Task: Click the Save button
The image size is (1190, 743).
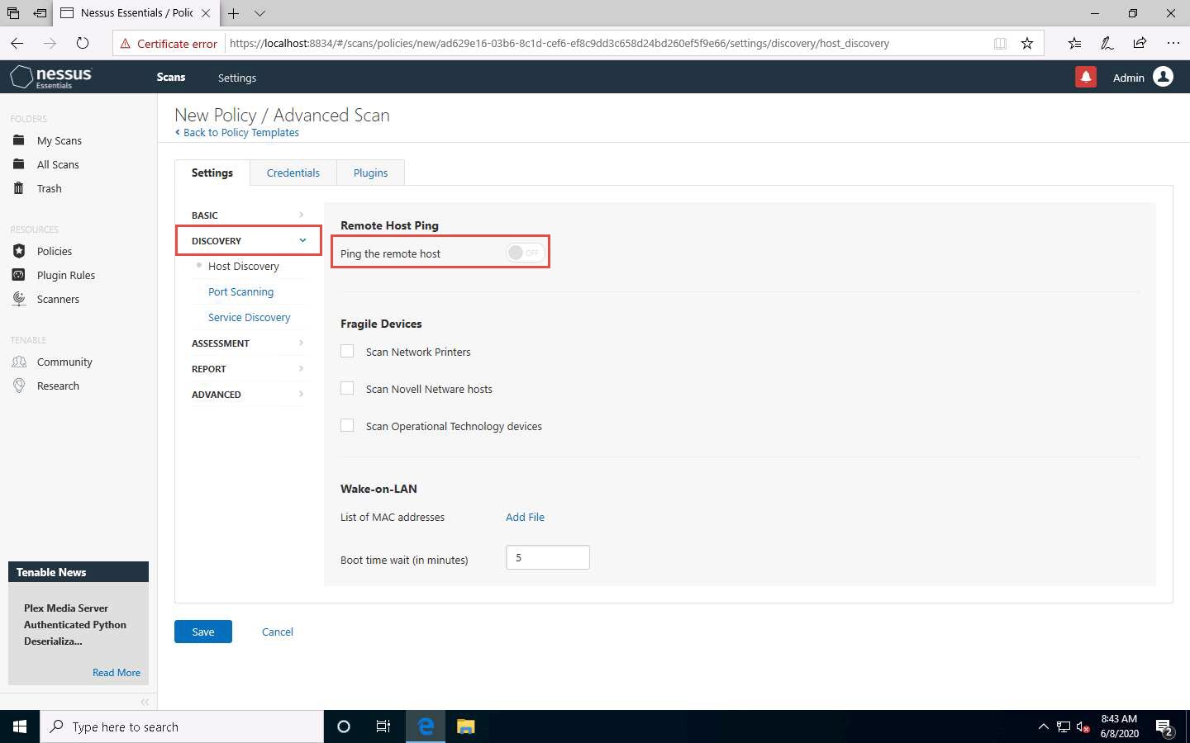Action: 203,632
